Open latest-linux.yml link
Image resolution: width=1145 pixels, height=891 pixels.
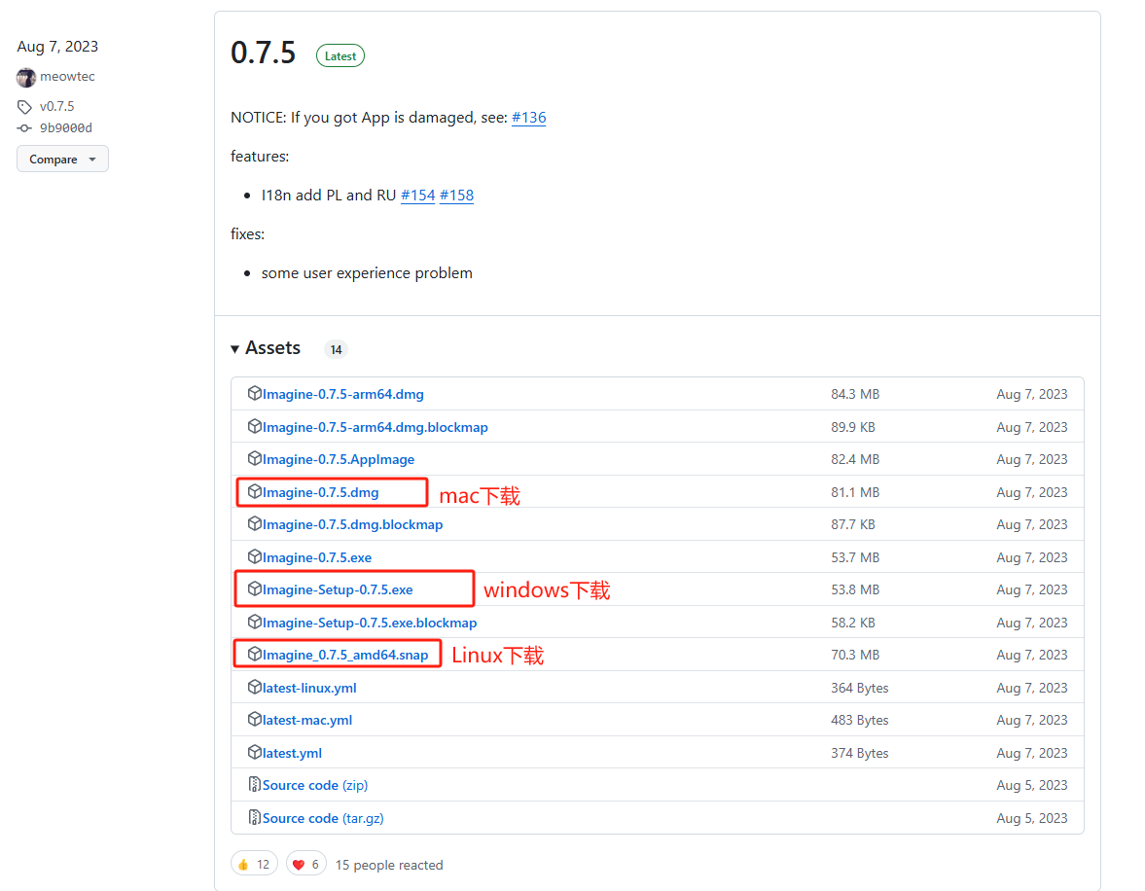pos(309,688)
